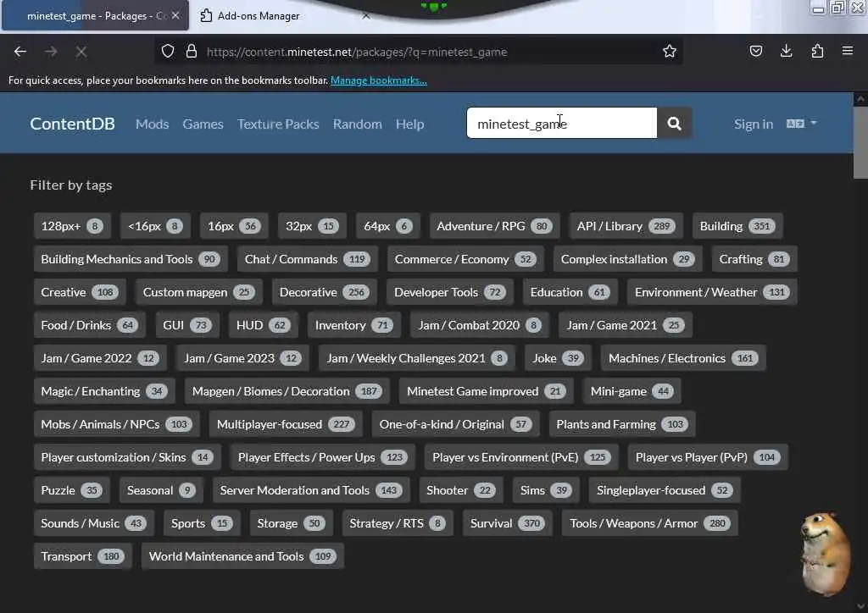The image size is (868, 613).
Task: Filter by Player vs Player (PvP) tag
Action: tap(708, 458)
